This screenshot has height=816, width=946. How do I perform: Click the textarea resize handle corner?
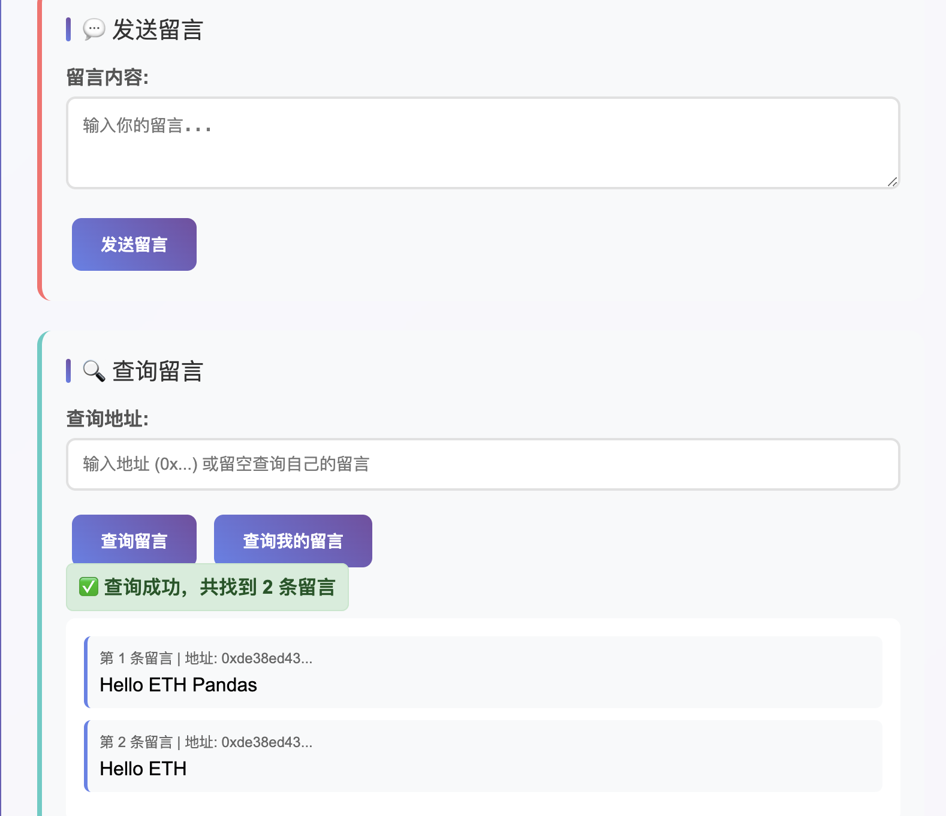892,182
